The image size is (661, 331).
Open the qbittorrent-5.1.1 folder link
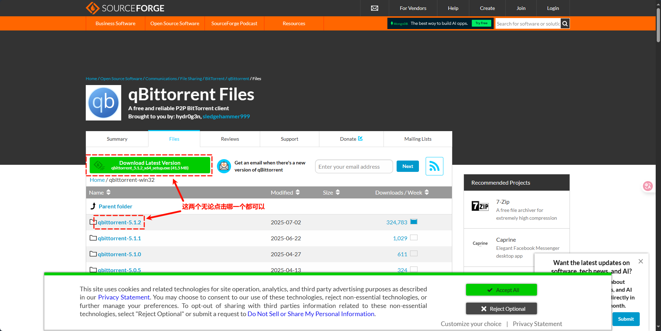coord(119,238)
